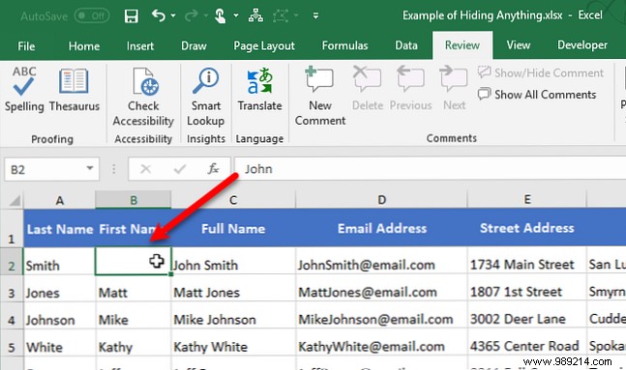Click the Name Box showing B2
The height and width of the screenshot is (370, 626).
[45, 170]
